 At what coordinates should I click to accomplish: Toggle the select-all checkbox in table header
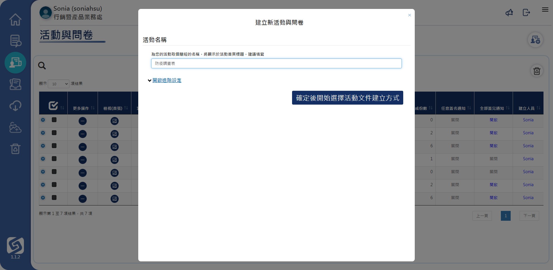(x=53, y=106)
